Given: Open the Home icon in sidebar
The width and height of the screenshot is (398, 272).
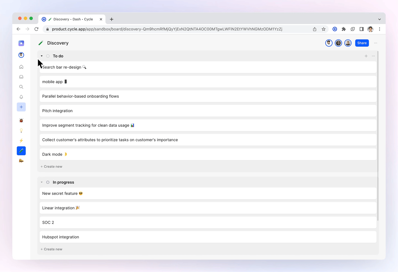Looking at the screenshot, I should [x=21, y=67].
